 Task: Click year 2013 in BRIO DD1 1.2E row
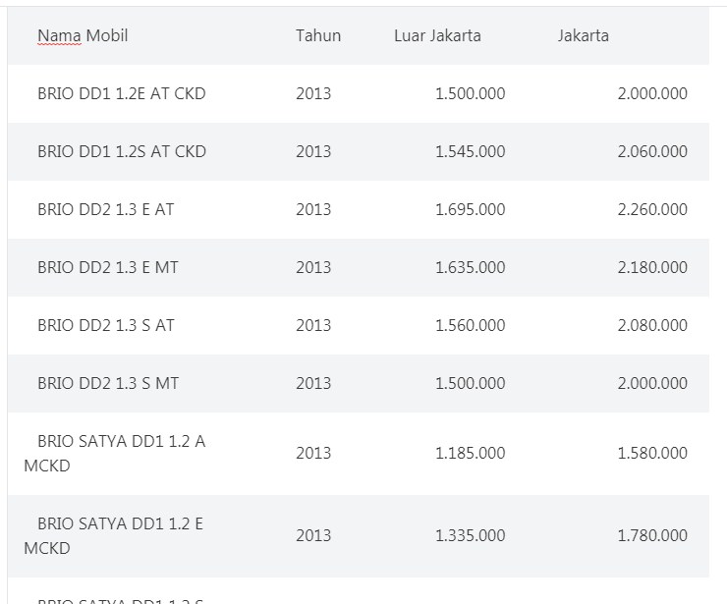coord(313,93)
